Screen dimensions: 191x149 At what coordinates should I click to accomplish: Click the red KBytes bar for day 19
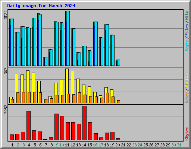(112, 136)
